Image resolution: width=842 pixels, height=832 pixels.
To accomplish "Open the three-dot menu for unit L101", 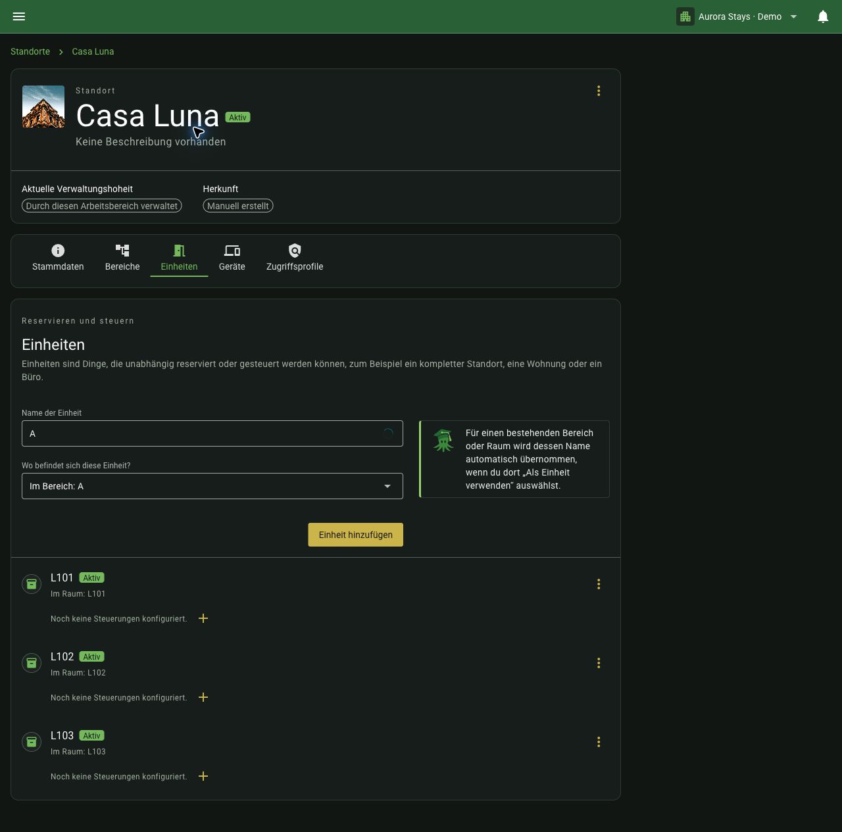I will click(599, 584).
